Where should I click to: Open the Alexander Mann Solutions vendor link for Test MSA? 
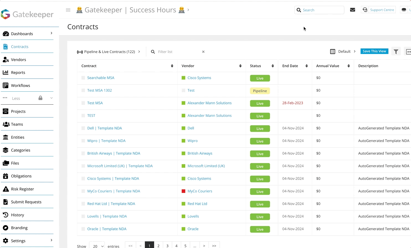pyautogui.click(x=209, y=103)
